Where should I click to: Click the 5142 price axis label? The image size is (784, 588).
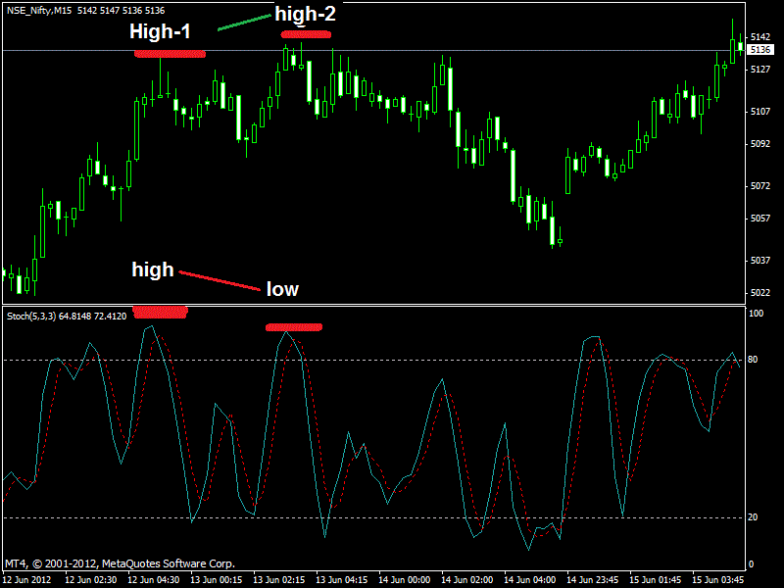[x=760, y=37]
